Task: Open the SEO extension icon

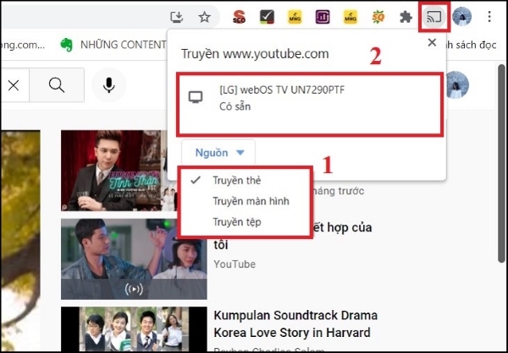Action: point(240,17)
